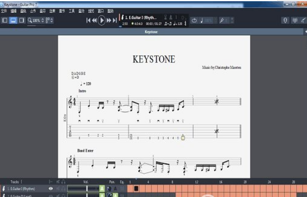Click the tuning fork icon
The height and width of the screenshot is (197, 307).
coord(222,20)
